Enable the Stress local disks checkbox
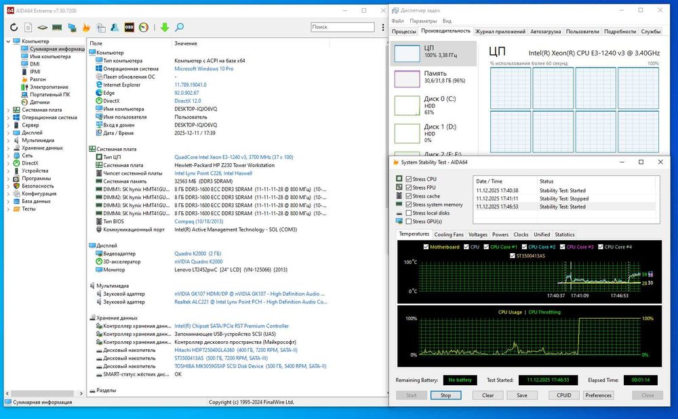Image resolution: width=678 pixels, height=419 pixels. click(x=409, y=213)
